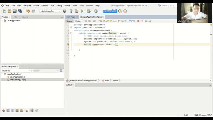Open the Navigate menu
This screenshot has width=213, height=120.
pos(27,6)
